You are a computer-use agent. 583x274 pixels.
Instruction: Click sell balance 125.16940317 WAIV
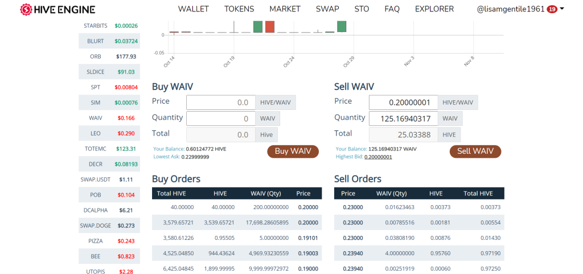pyautogui.click(x=393, y=149)
